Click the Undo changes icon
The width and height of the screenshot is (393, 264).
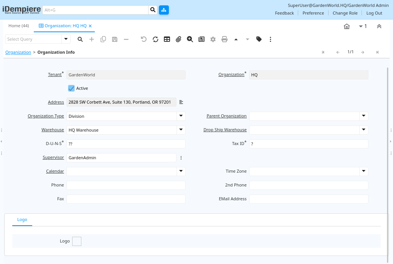coord(144,39)
